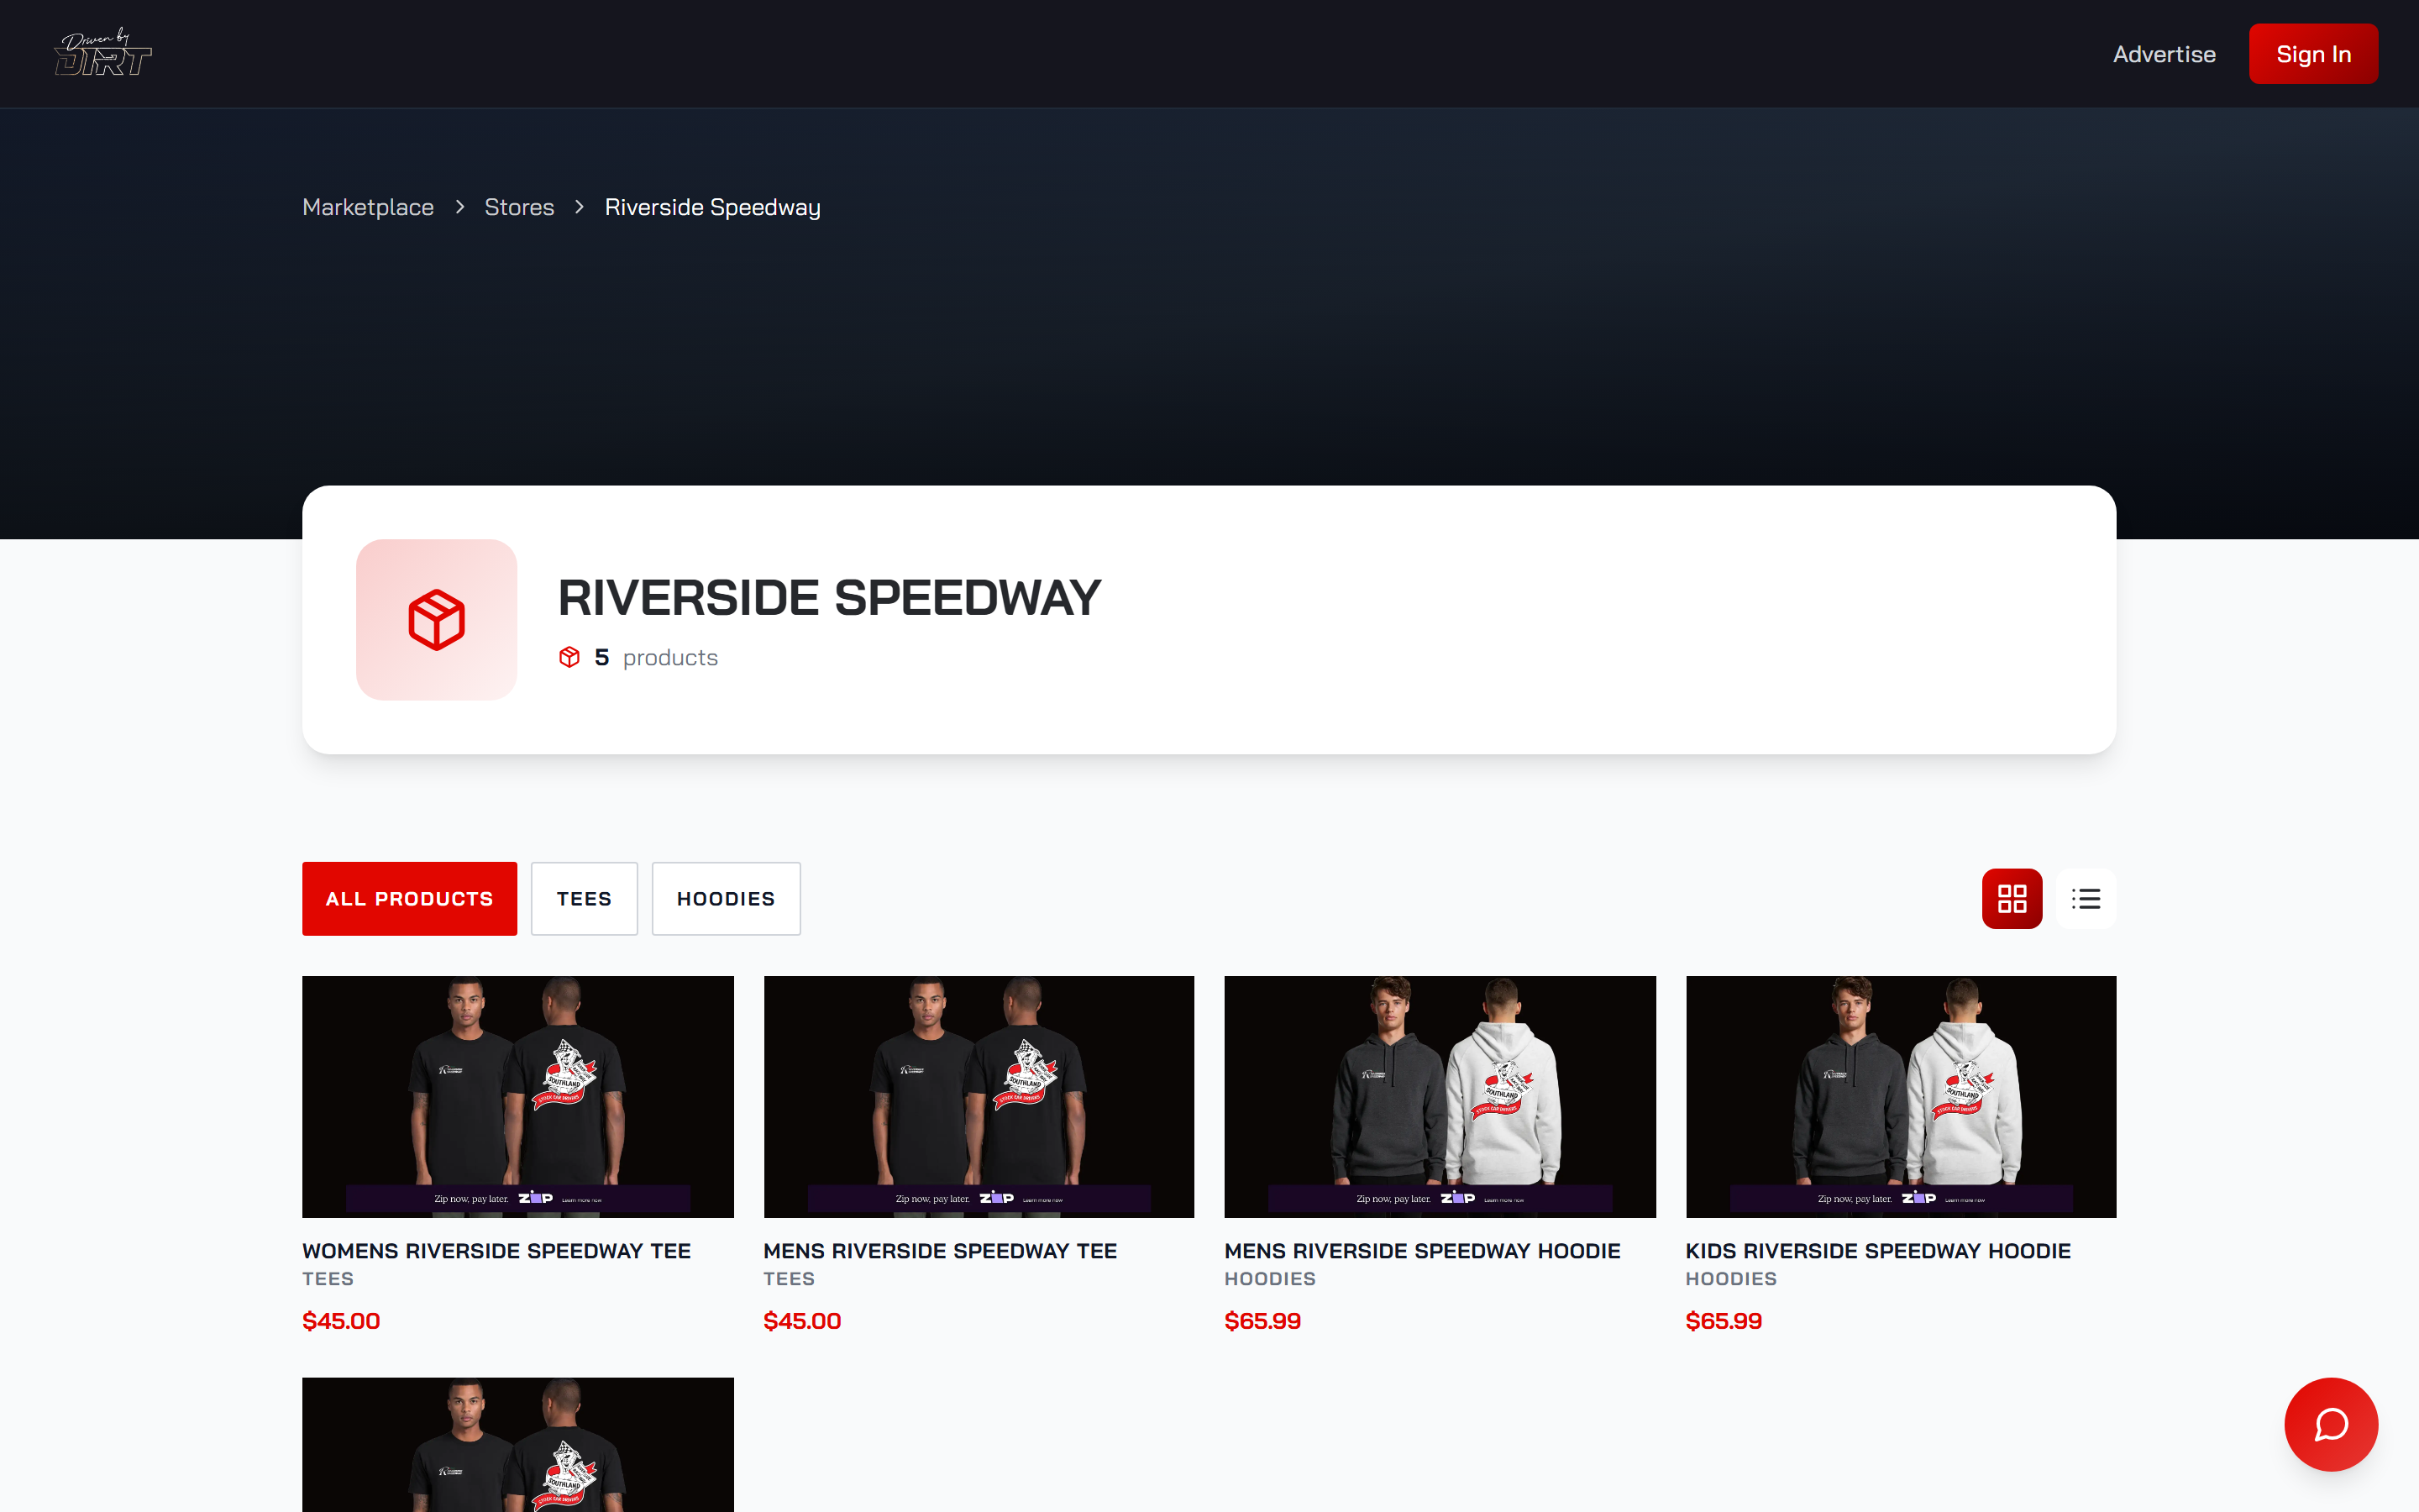Click the Sign In button
The image size is (2419, 1512).
(2313, 54)
